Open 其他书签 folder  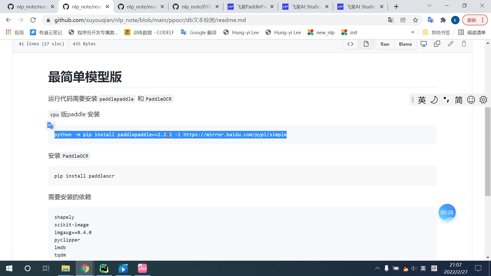coord(437,32)
